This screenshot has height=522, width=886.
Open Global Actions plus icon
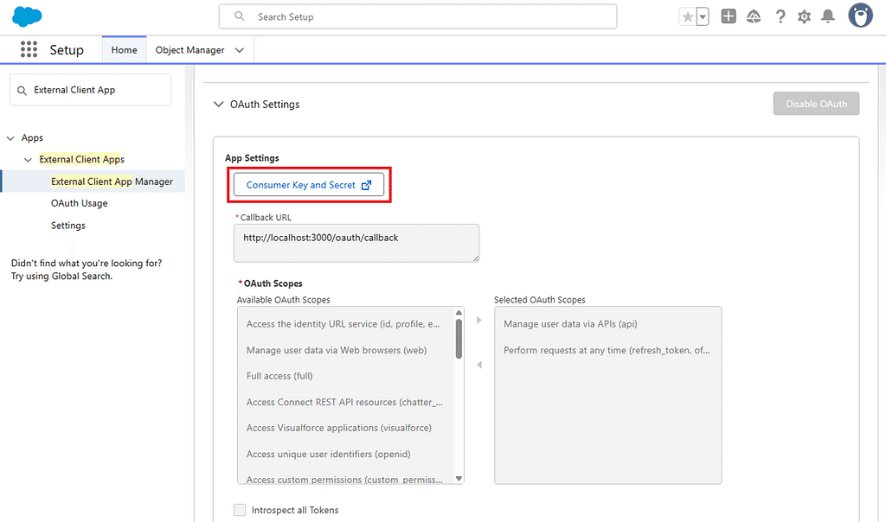(729, 16)
